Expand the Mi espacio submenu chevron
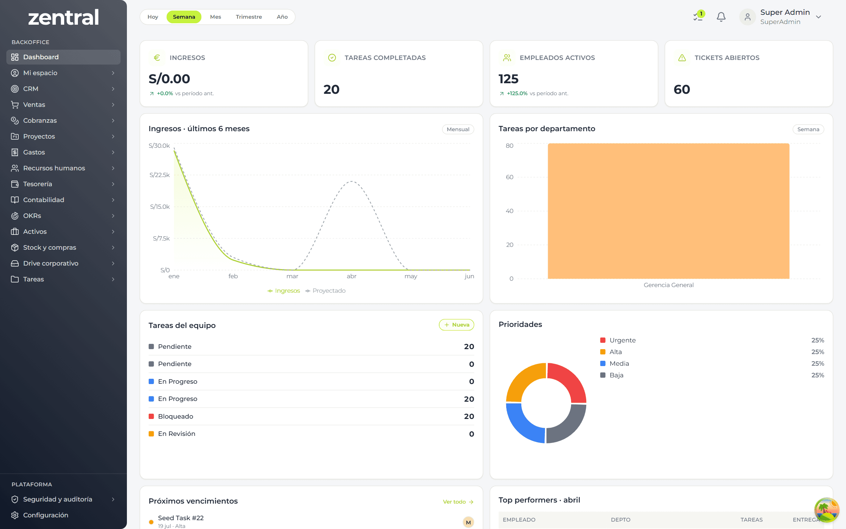The image size is (846, 529). (x=113, y=73)
